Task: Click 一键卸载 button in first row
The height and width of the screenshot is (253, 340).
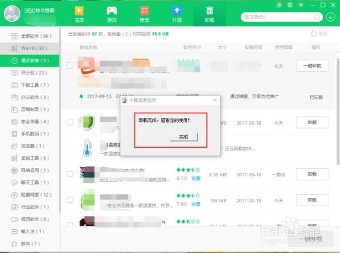Action: [312, 66]
